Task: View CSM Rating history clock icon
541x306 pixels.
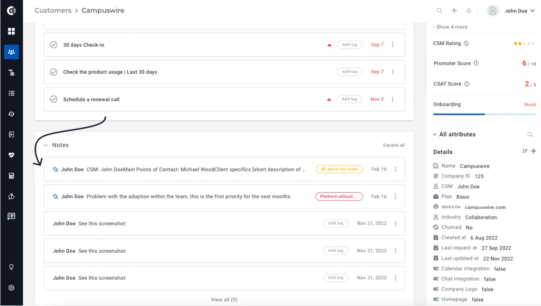Action: coord(466,43)
